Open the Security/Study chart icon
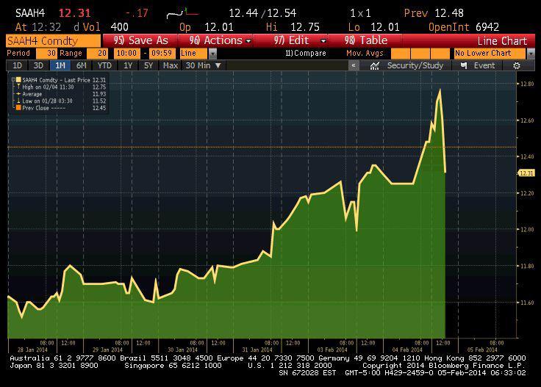Image resolution: width=541 pixels, height=387 pixels. [375, 65]
